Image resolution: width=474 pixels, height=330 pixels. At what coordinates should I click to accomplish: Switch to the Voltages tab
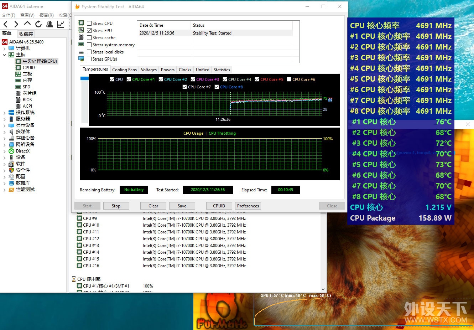point(149,70)
